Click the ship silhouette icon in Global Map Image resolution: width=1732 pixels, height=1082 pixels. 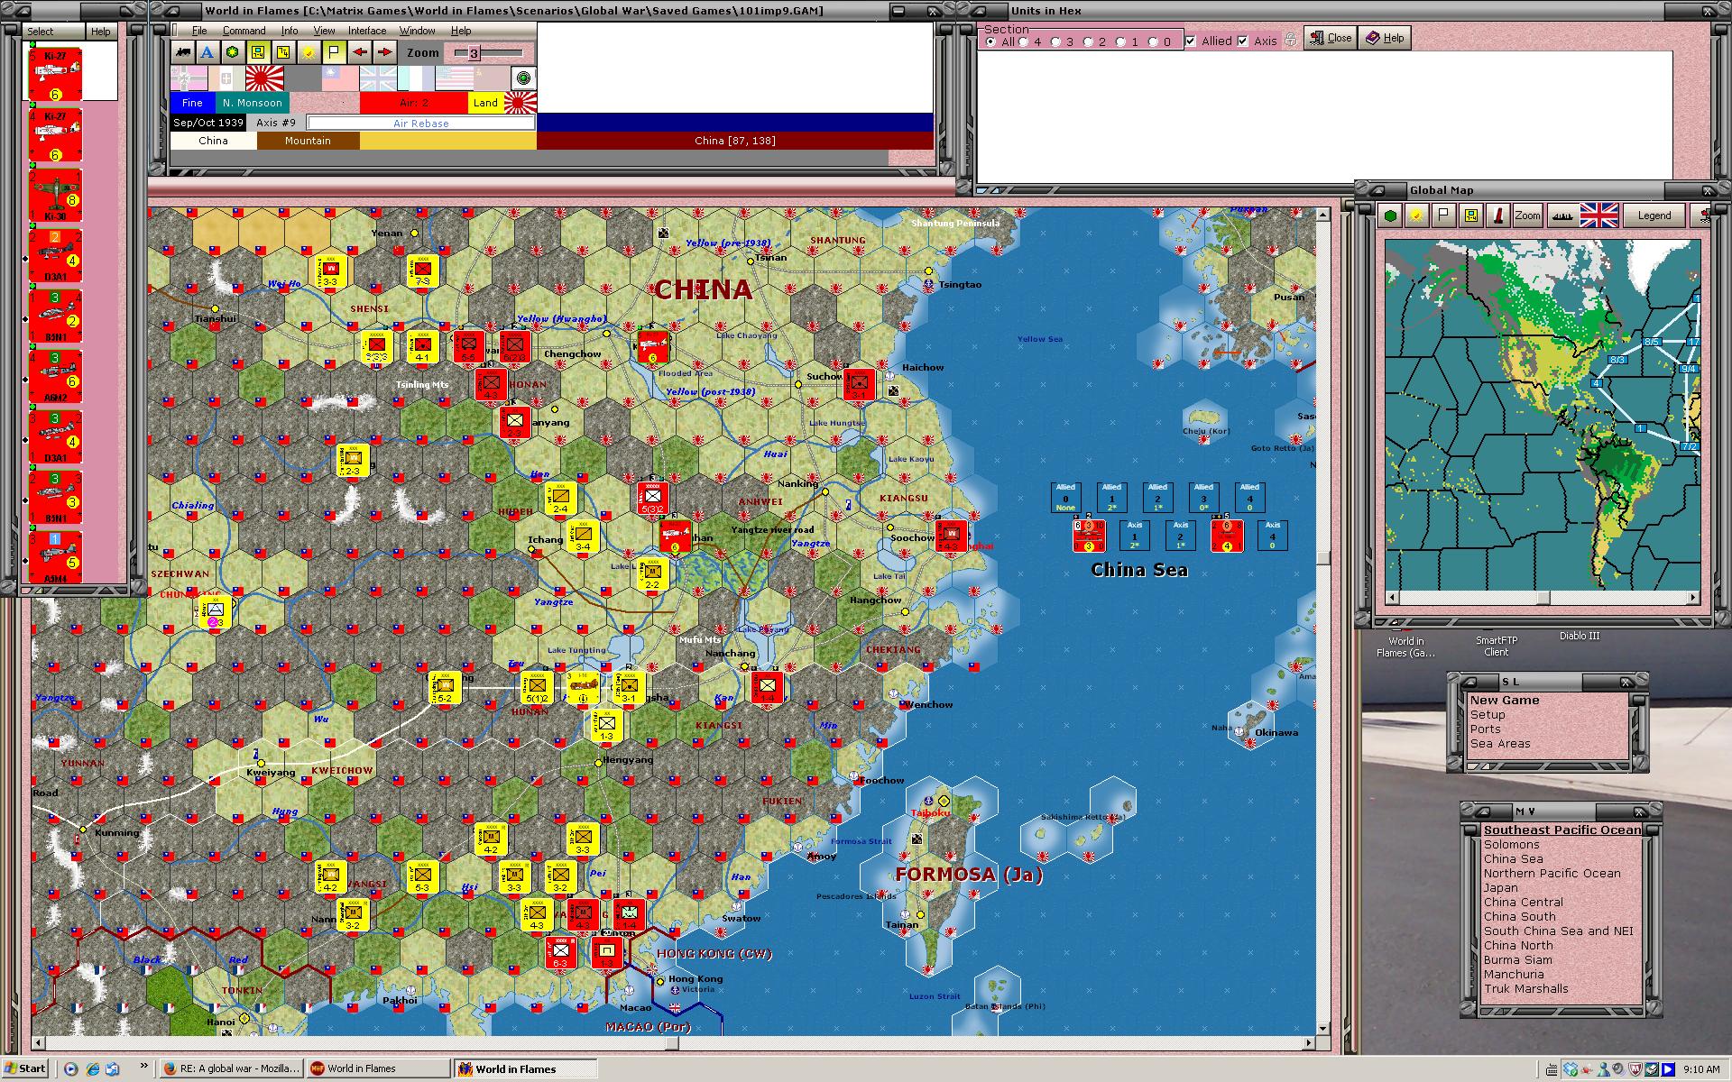(x=1563, y=215)
